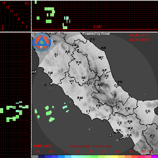
Task: Click the "FG" city label
Action: (148, 111)
